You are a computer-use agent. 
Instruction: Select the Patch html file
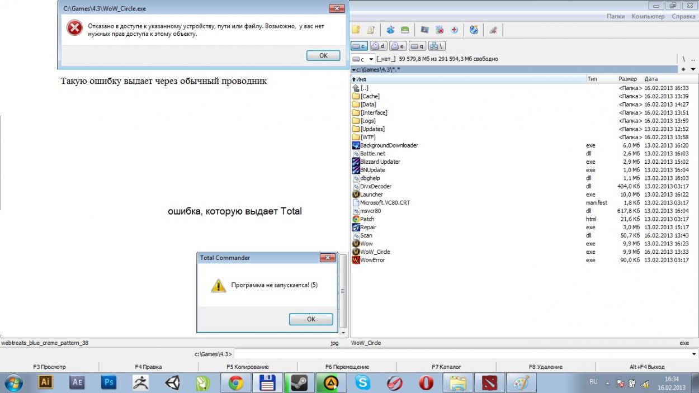(x=367, y=219)
